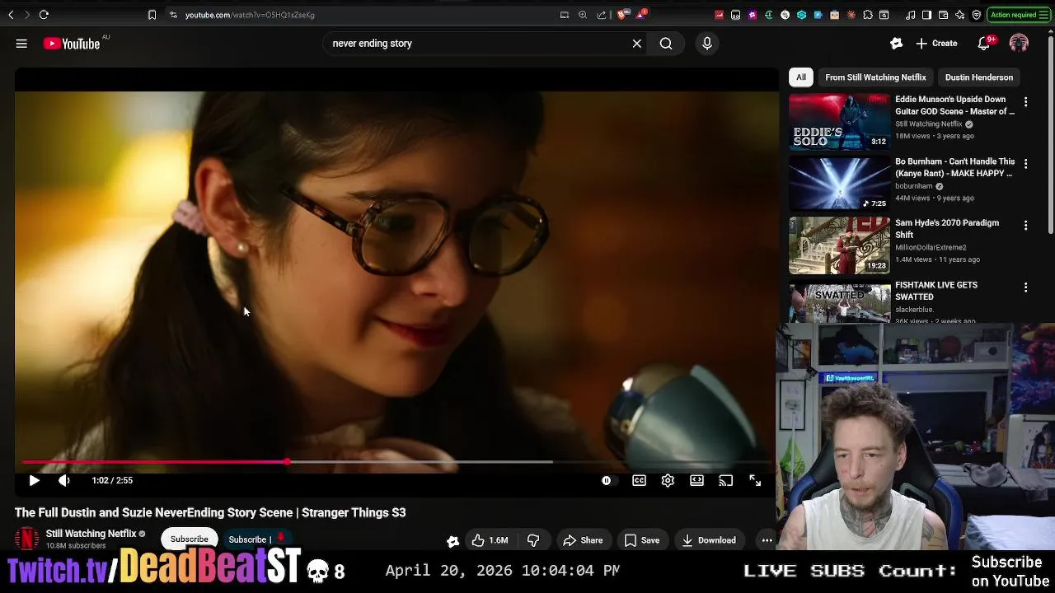Open the account avatar menu
The width and height of the screenshot is (1055, 593).
[1019, 44]
